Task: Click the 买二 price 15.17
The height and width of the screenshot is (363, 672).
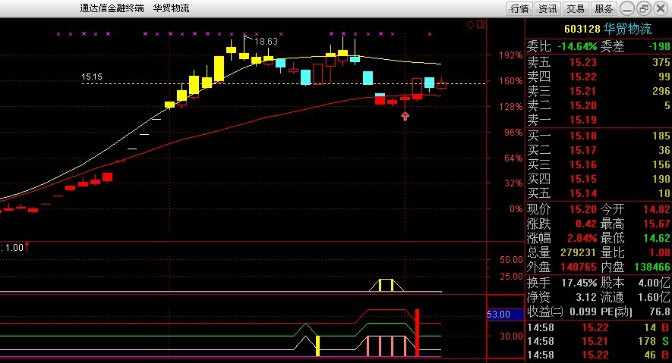Action: [583, 151]
